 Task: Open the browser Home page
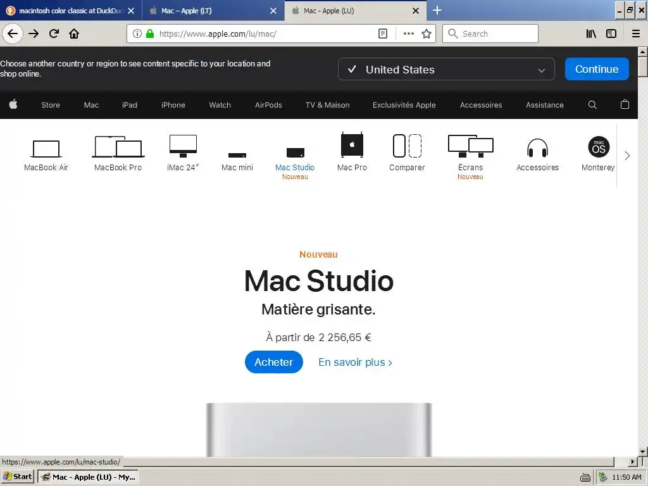[x=74, y=34]
